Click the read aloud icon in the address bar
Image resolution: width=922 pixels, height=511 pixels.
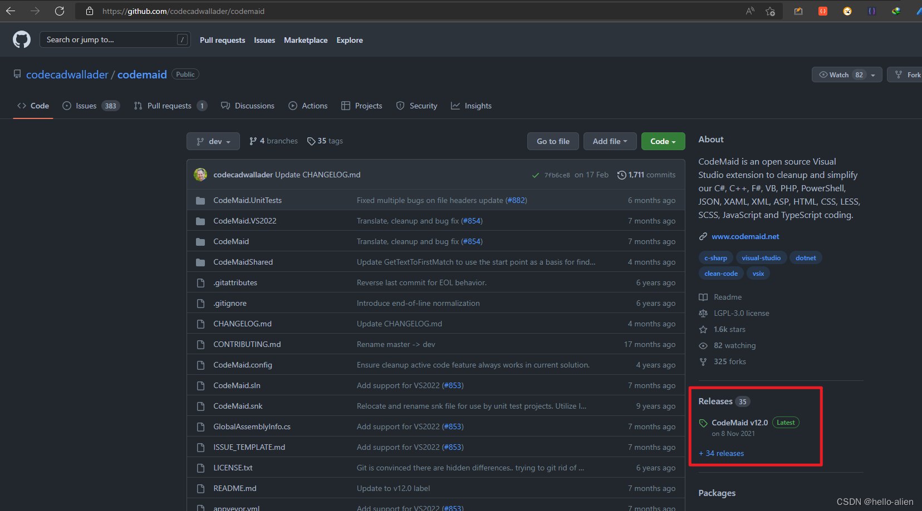point(750,11)
